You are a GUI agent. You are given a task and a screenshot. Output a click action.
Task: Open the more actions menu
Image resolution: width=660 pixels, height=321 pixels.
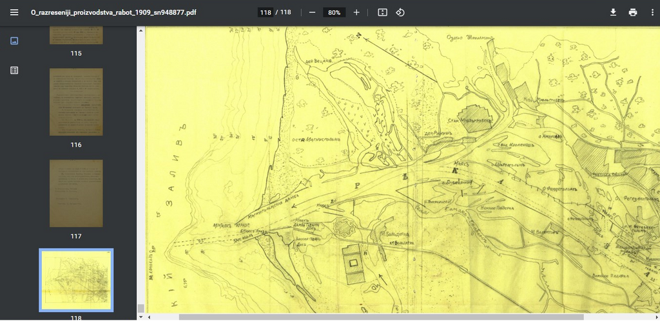[x=652, y=12]
